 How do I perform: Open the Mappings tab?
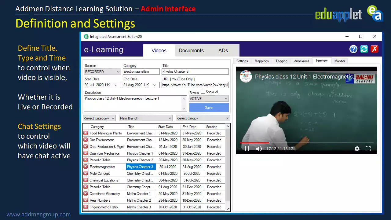tap(261, 61)
